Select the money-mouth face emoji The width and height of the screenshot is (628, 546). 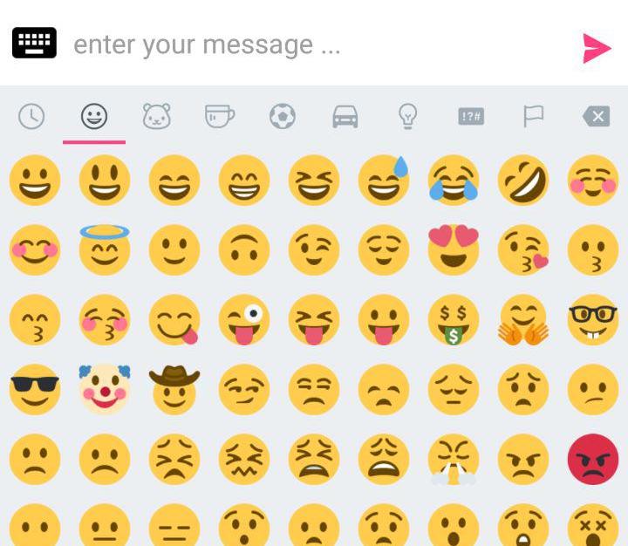coord(454,320)
